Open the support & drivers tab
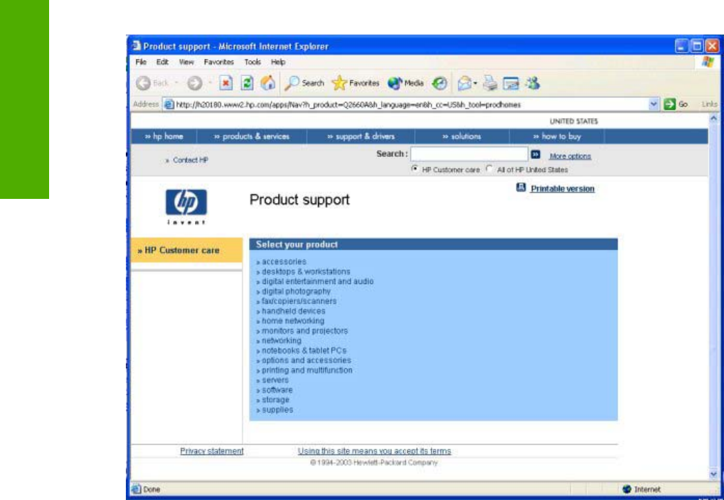 pos(360,137)
